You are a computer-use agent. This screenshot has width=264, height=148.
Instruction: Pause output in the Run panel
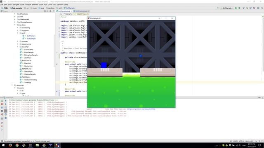[2, 108]
